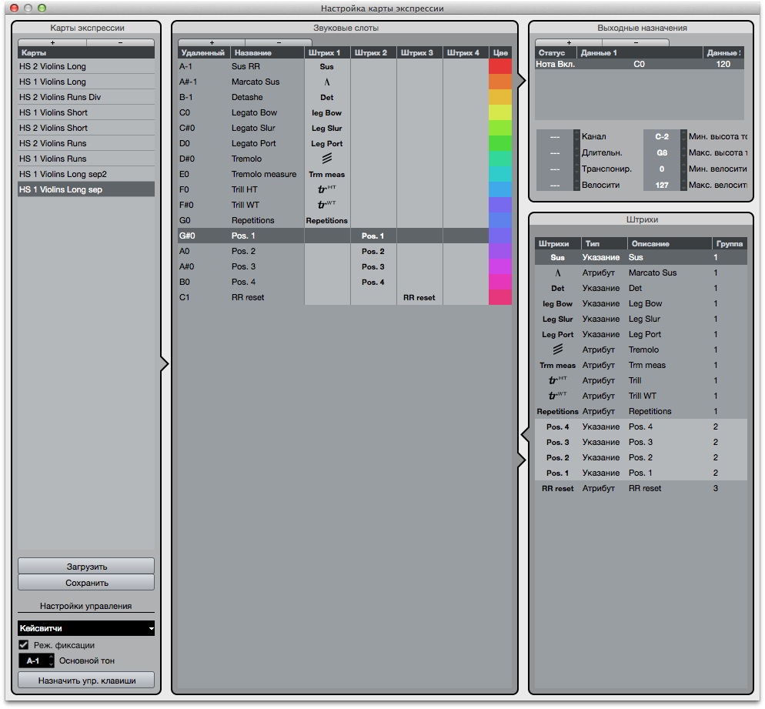Viewport: 765px width, 709px height.
Task: Remove output mapping with minus button
Action: coord(636,42)
